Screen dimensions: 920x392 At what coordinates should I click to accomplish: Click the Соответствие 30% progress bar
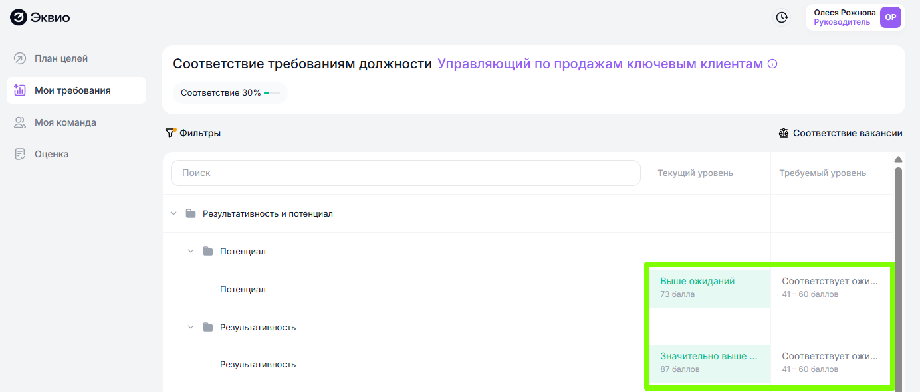click(x=272, y=93)
